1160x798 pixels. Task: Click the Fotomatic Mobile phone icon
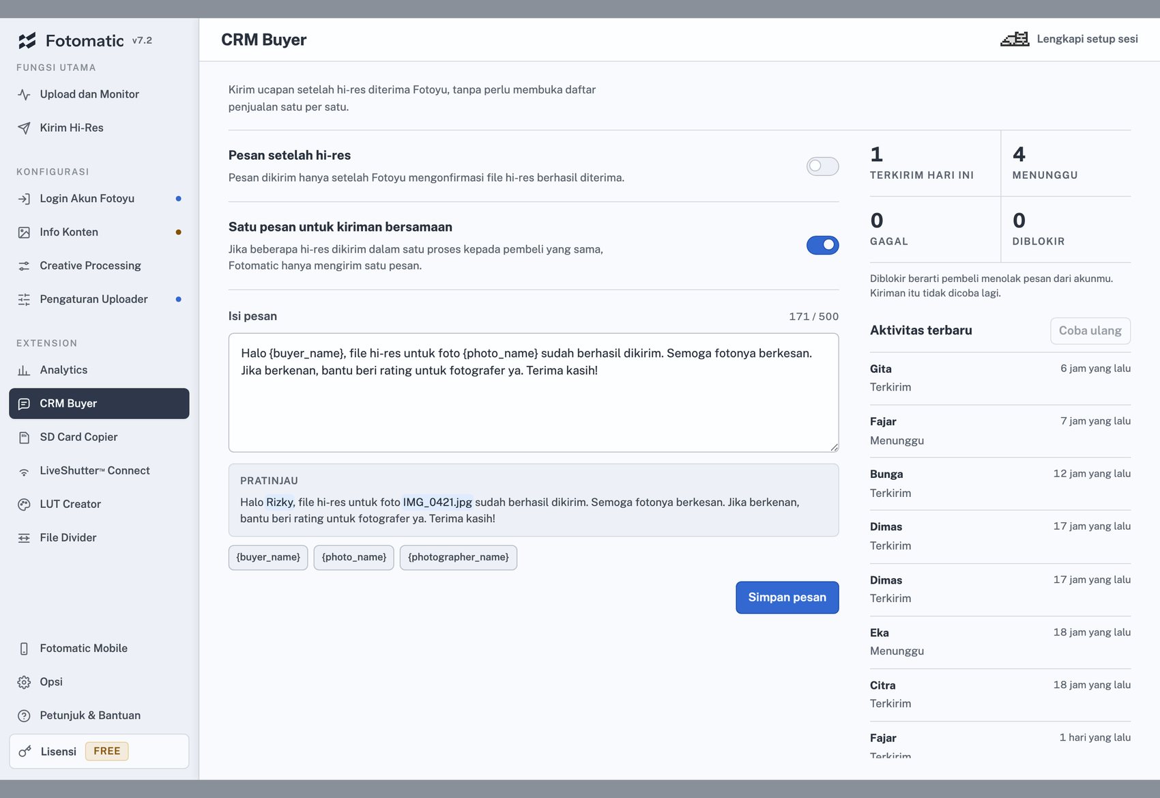pyautogui.click(x=24, y=649)
